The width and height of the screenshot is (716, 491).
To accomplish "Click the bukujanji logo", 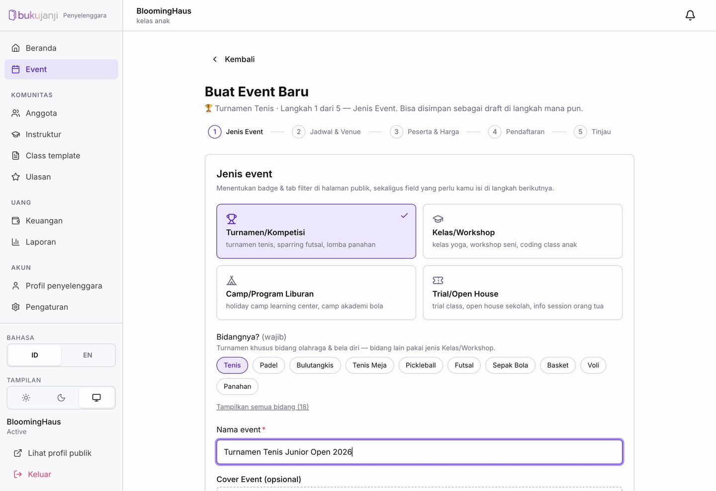I will [x=33, y=15].
